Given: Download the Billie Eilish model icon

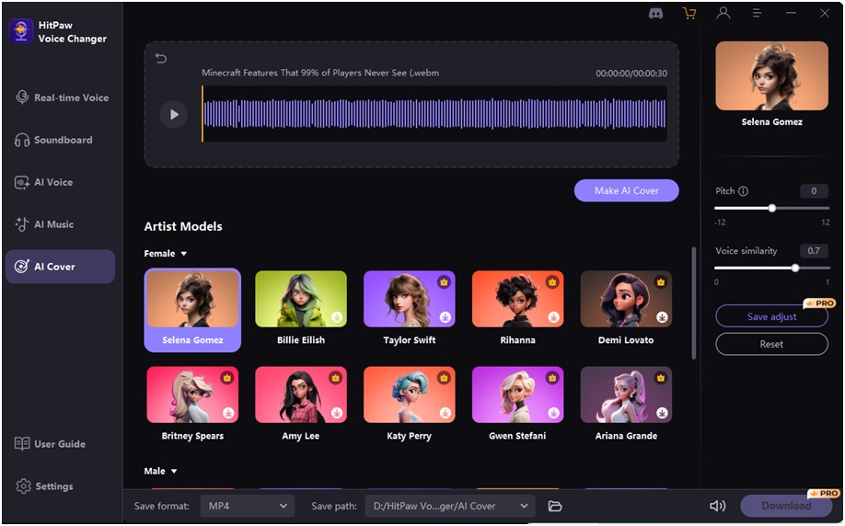Looking at the screenshot, I should point(337,317).
